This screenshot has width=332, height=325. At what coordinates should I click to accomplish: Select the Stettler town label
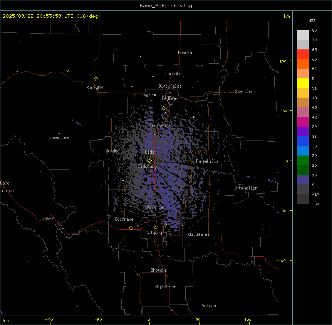(244, 91)
